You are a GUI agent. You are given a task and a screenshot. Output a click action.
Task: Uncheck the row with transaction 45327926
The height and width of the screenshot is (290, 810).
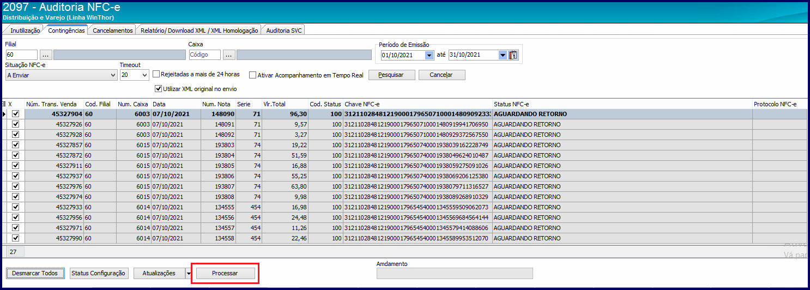(x=15, y=124)
